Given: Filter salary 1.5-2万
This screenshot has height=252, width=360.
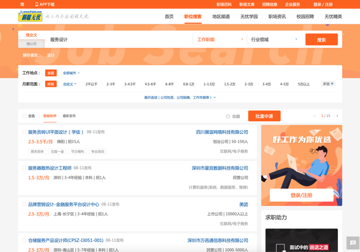Looking at the screenshot, I should [229, 84].
